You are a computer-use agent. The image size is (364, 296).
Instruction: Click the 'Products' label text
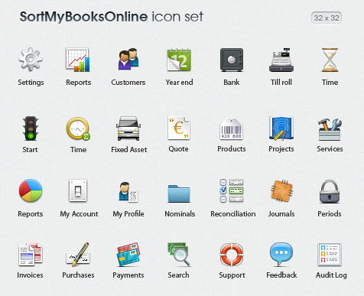(x=232, y=149)
